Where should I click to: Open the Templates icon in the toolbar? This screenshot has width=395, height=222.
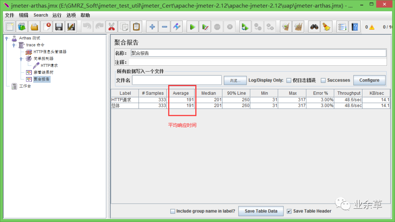(x=22, y=27)
